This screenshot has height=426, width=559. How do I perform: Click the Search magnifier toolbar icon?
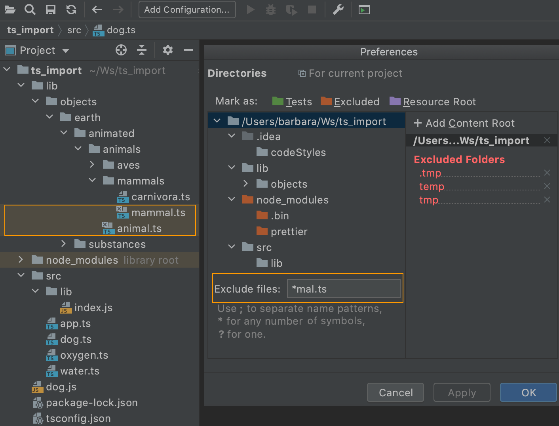pos(30,10)
